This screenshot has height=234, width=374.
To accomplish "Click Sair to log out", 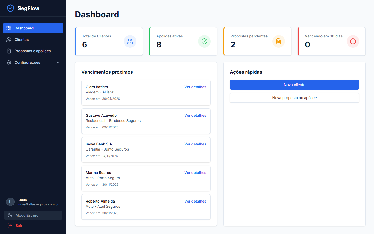I will pos(18,226).
